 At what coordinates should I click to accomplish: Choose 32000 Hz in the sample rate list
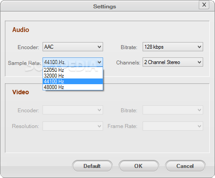point(73,76)
